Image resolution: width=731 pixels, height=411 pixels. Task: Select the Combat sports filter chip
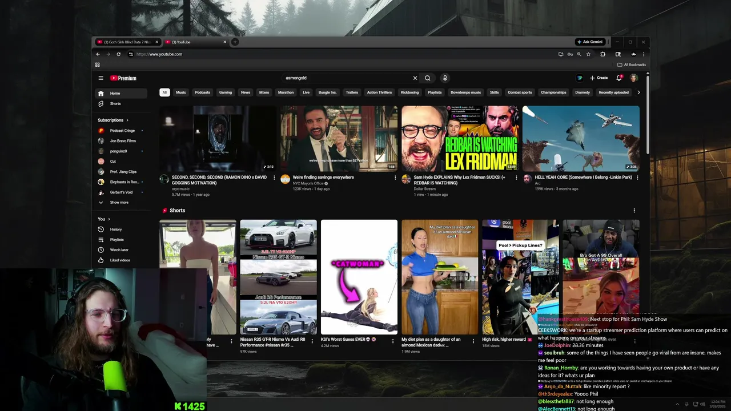click(x=520, y=92)
